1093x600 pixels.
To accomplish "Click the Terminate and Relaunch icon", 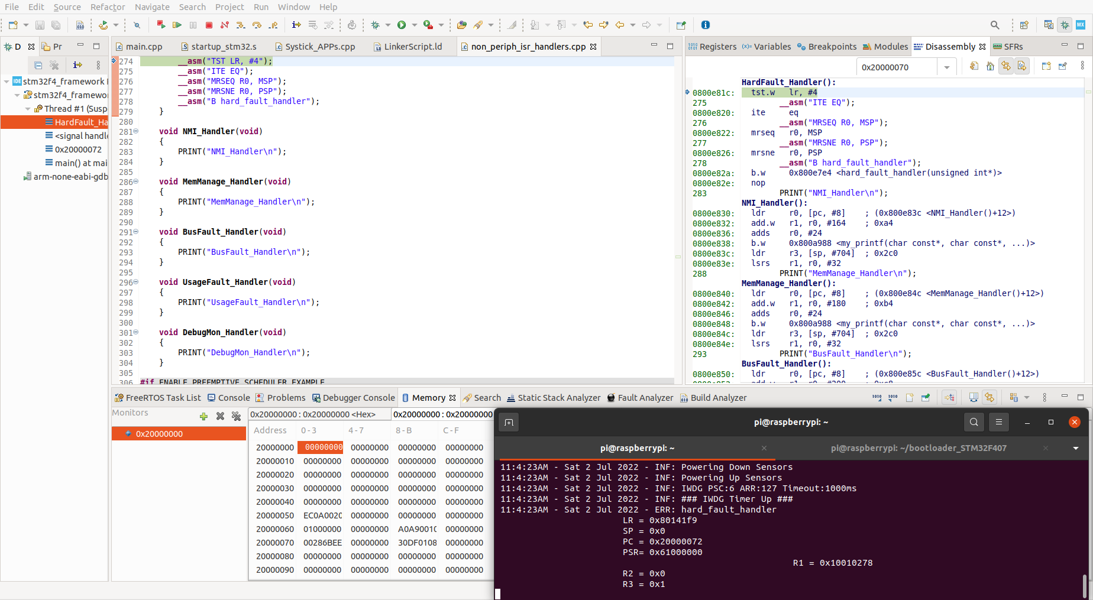I will (x=161, y=25).
